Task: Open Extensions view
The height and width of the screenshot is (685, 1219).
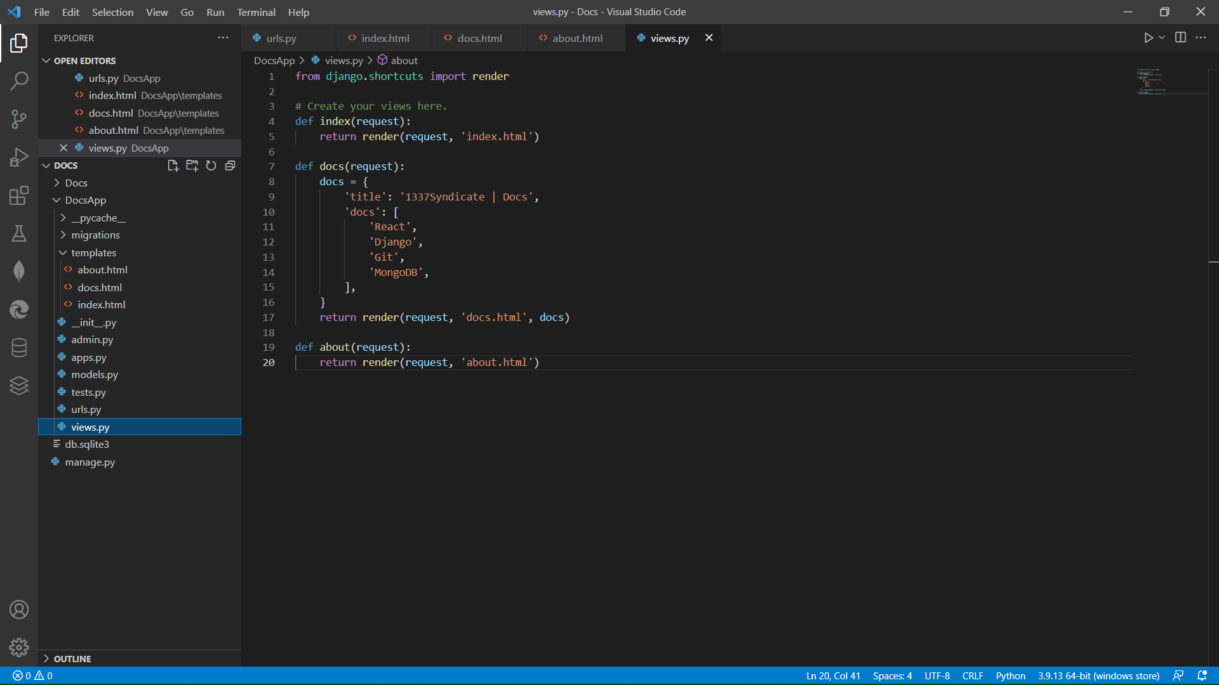Action: (x=19, y=195)
